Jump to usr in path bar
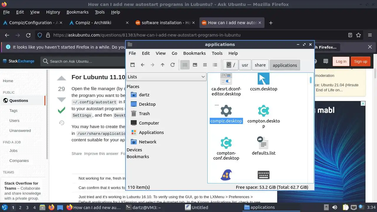The width and height of the screenshot is (377, 212). [x=245, y=65]
